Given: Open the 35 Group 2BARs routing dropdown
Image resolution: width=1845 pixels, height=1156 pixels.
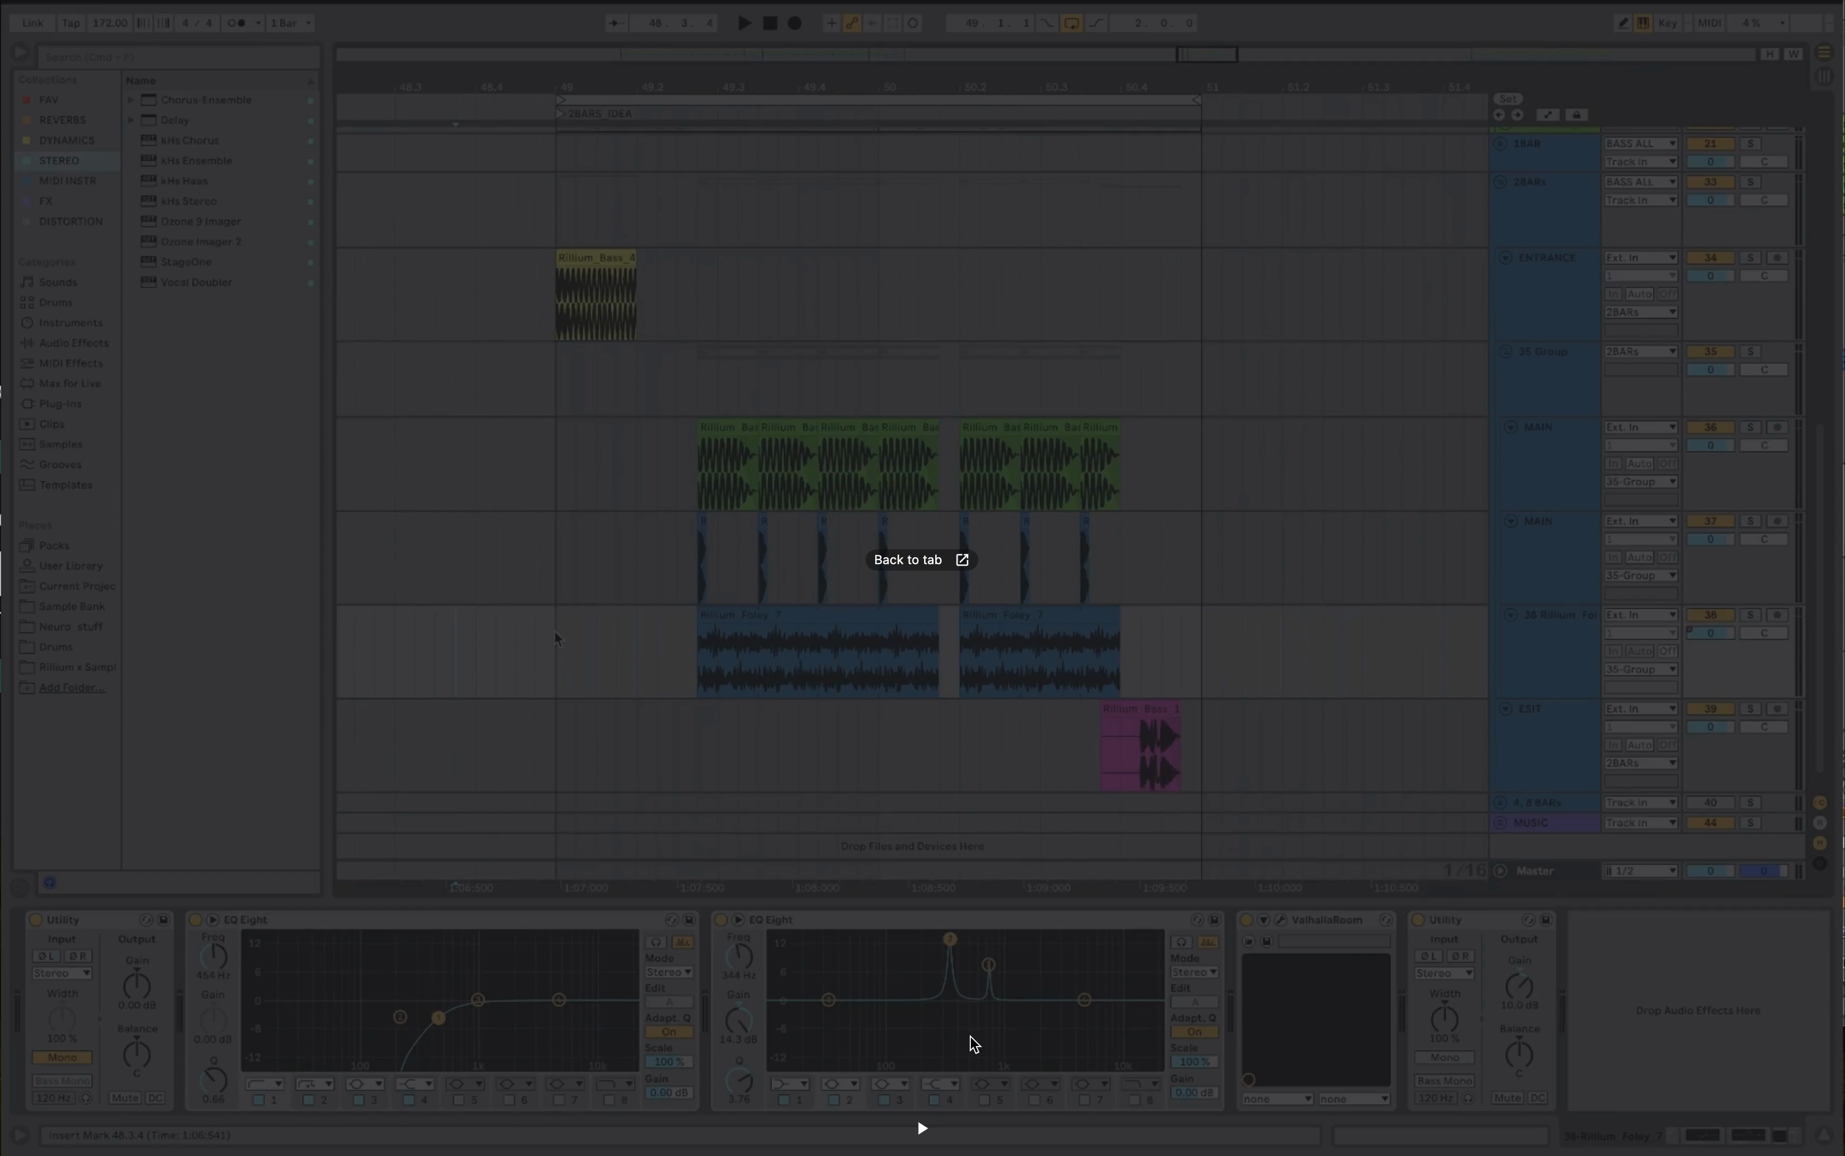Looking at the screenshot, I should tap(1640, 352).
